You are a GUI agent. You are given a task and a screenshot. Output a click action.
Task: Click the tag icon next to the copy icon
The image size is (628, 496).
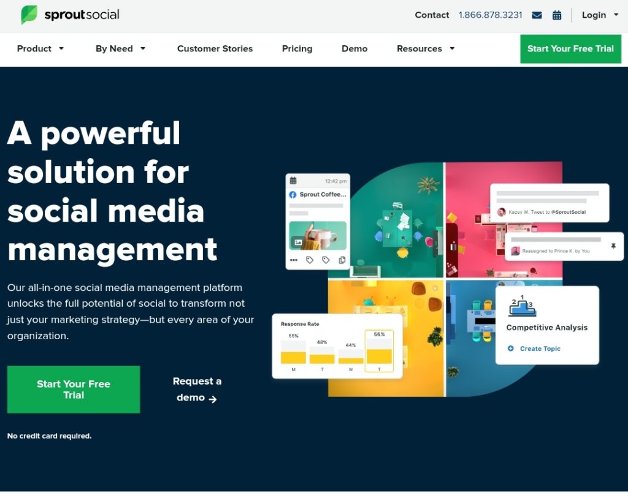(326, 260)
